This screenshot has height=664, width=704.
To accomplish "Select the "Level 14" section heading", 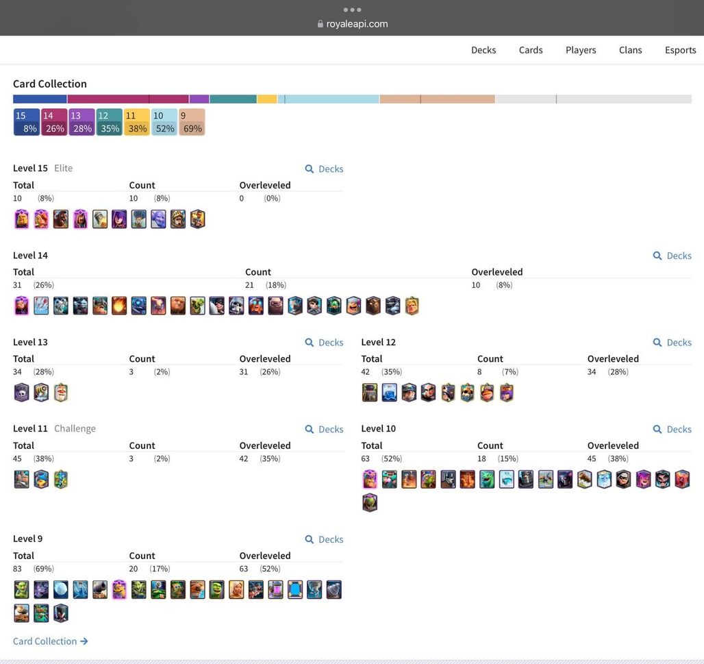I will [30, 255].
